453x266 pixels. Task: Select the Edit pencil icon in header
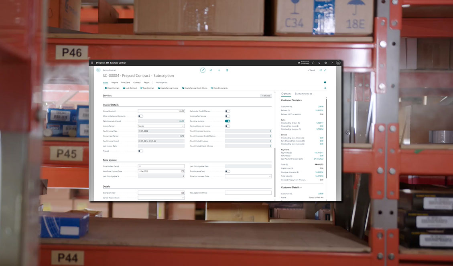[x=203, y=70]
